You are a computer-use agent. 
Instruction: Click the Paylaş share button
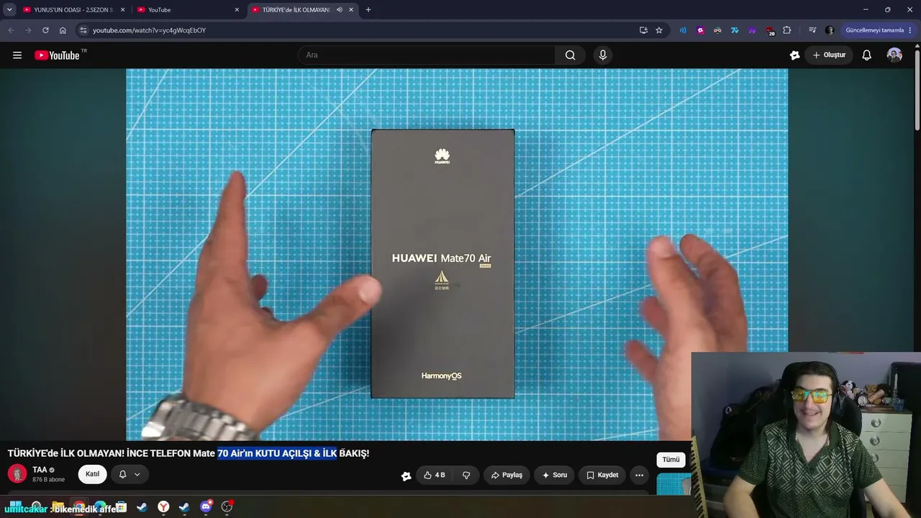[x=507, y=475]
